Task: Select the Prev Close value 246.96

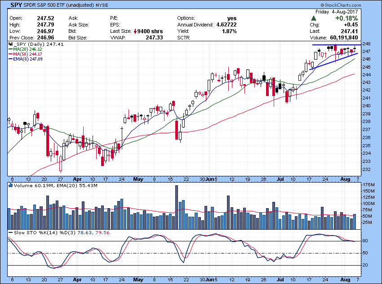Action: (45, 38)
